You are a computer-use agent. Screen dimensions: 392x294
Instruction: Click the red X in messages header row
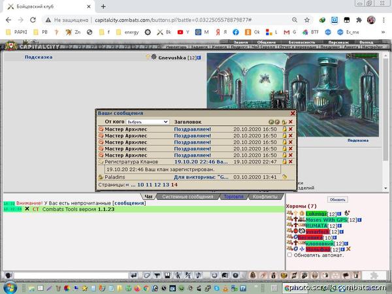[x=291, y=122]
